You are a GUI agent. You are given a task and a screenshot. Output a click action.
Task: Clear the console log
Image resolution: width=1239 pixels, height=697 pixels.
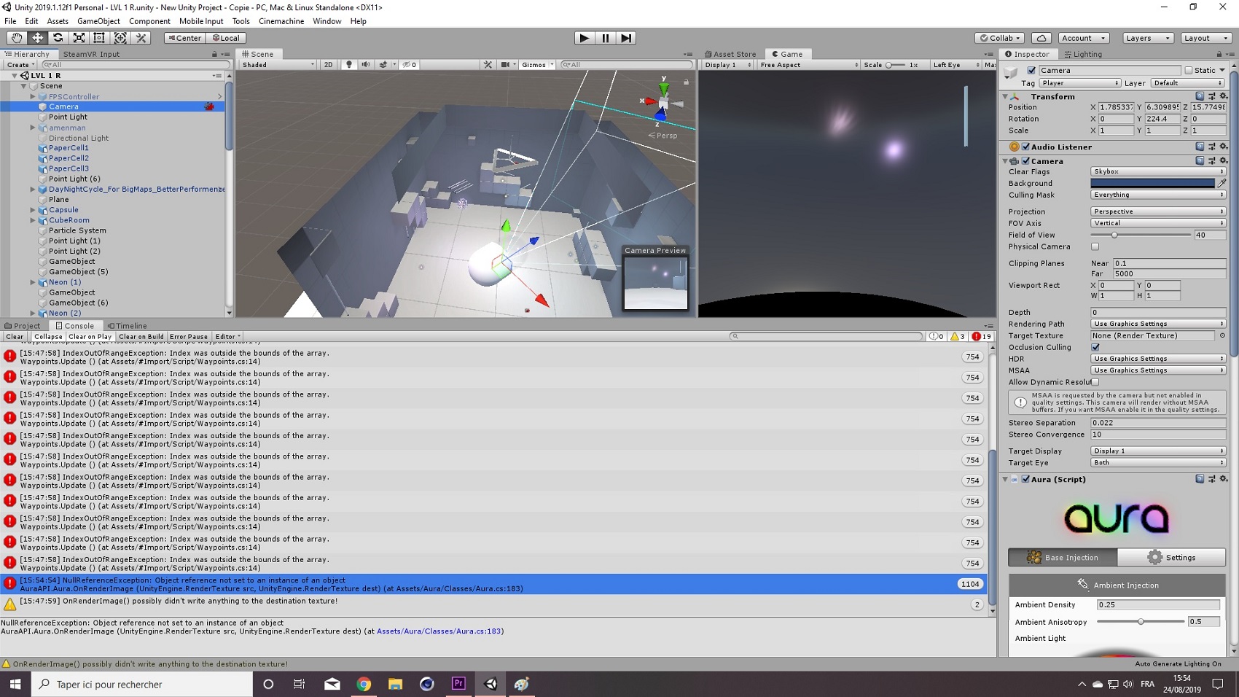pyautogui.click(x=15, y=337)
